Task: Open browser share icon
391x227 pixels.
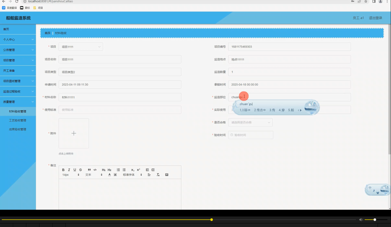Action: click(359, 1)
